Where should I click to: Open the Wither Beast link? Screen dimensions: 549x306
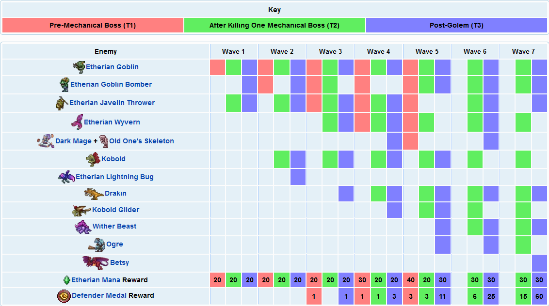coord(114,226)
